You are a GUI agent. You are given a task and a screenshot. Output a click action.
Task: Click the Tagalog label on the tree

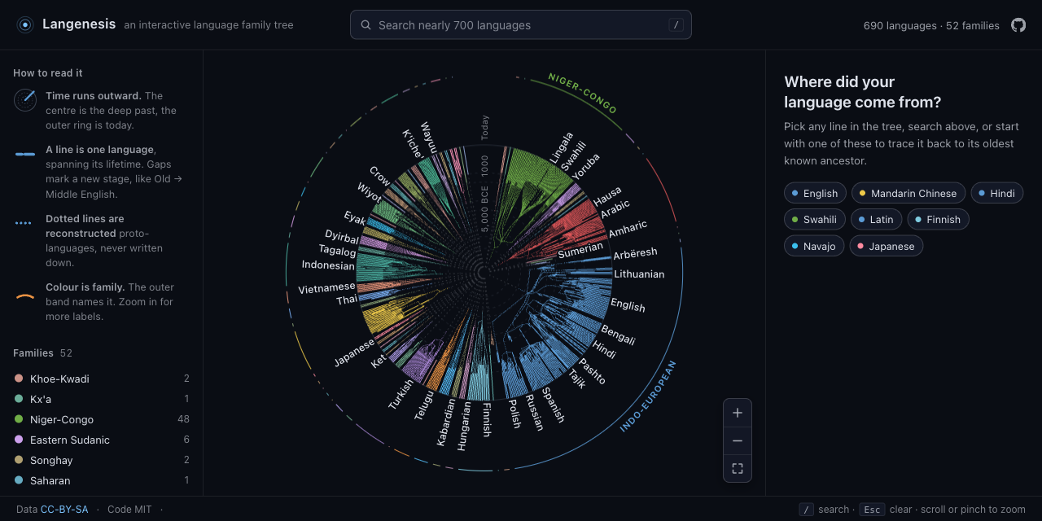[x=337, y=251]
